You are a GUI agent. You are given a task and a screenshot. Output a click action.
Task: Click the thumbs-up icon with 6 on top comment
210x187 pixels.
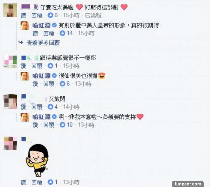(x=50, y=15)
